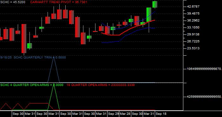Click the SCHC = 45.5200 price label
222x117 pixels.
pos(13,2)
